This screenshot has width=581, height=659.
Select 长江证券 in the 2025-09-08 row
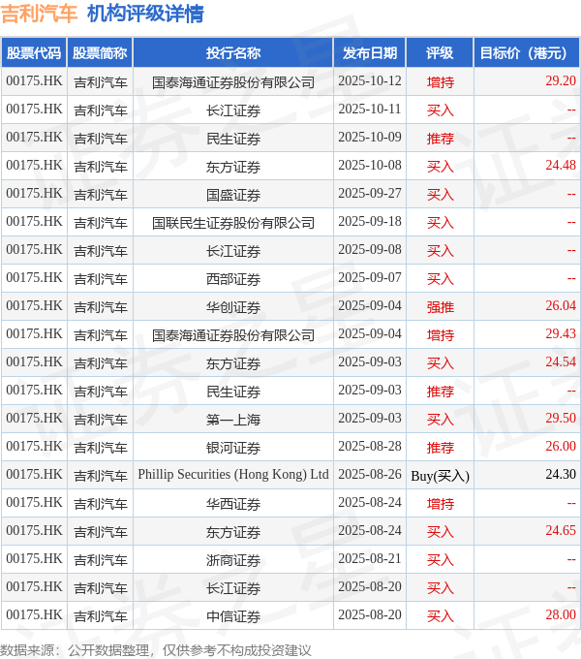233,251
